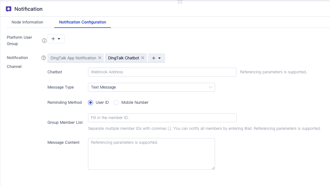This screenshot has height=186, width=330.
Task: Remove the DingTalk App Notification channel
Action: [100, 58]
